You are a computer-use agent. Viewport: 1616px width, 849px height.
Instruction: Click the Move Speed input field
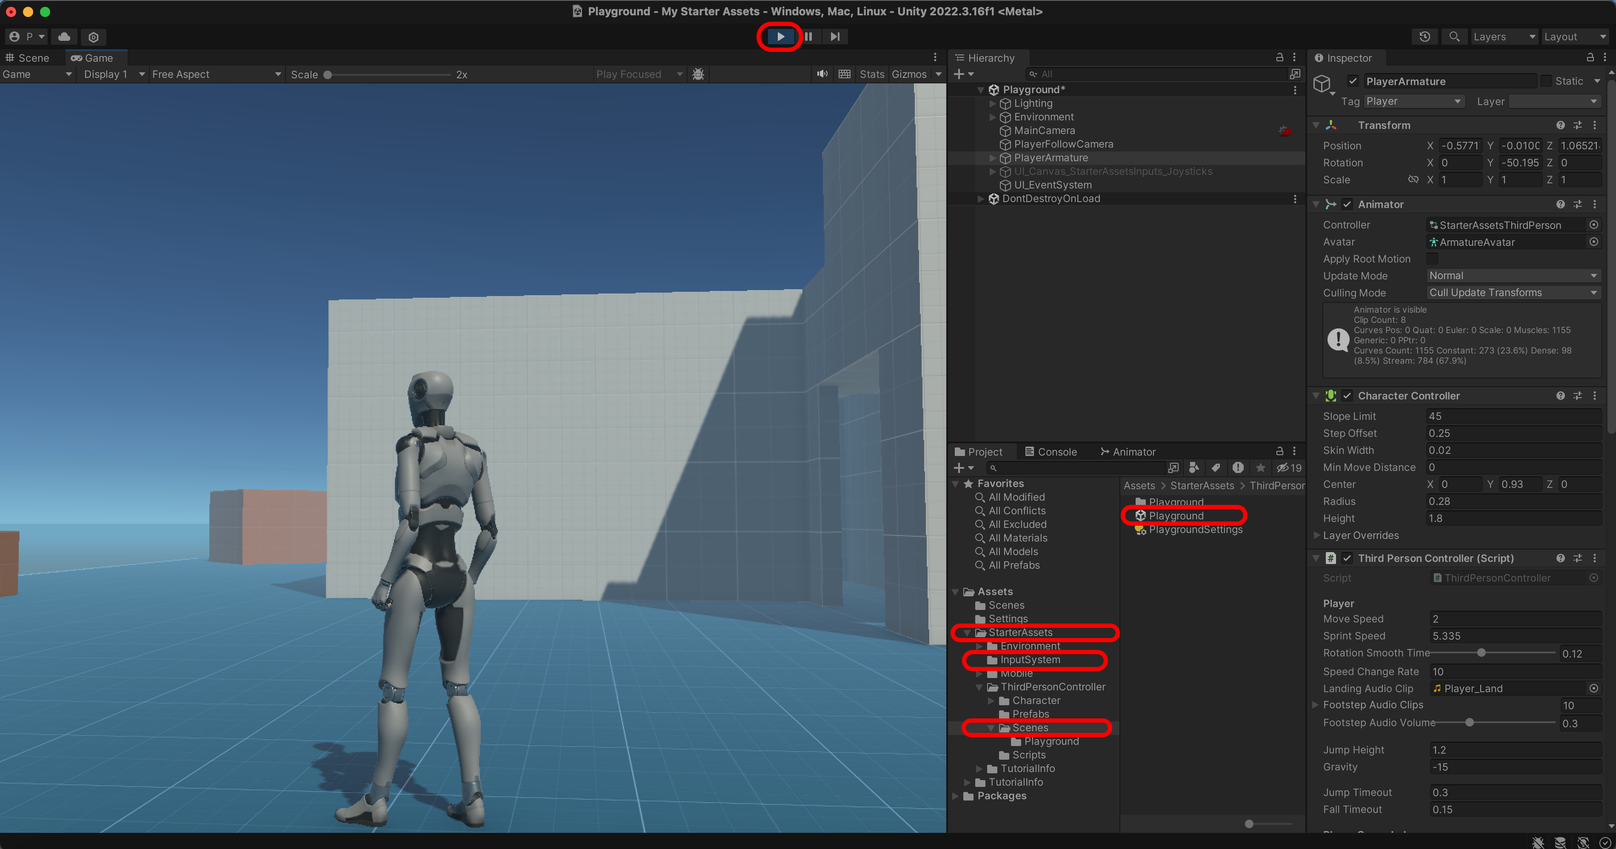(1514, 619)
